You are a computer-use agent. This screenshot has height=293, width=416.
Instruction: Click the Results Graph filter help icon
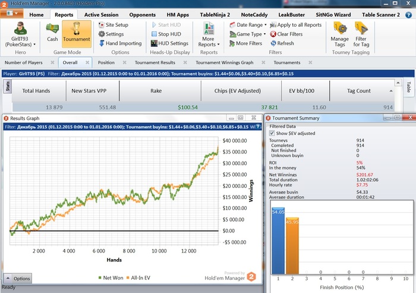pyautogui.click(x=257, y=127)
